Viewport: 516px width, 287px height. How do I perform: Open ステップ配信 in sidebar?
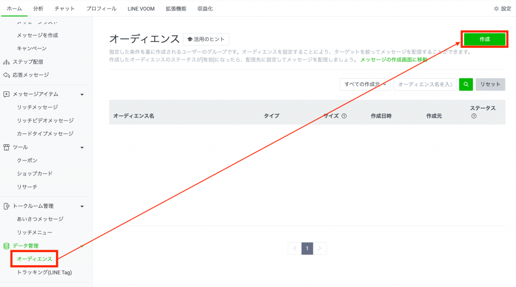[x=28, y=62]
